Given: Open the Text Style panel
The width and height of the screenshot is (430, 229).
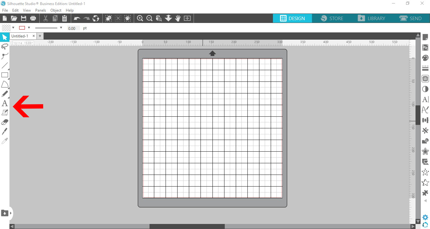Looking at the screenshot, I should pyautogui.click(x=425, y=99).
